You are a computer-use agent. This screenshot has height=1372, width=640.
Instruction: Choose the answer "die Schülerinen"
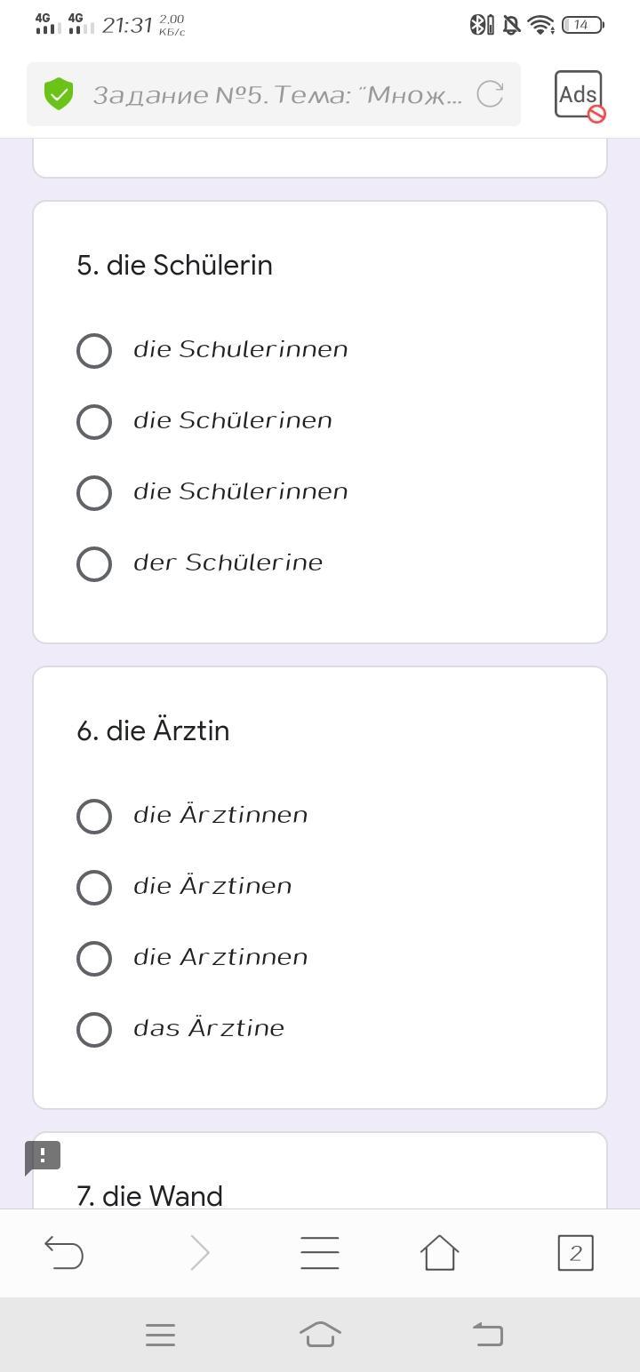pos(94,421)
